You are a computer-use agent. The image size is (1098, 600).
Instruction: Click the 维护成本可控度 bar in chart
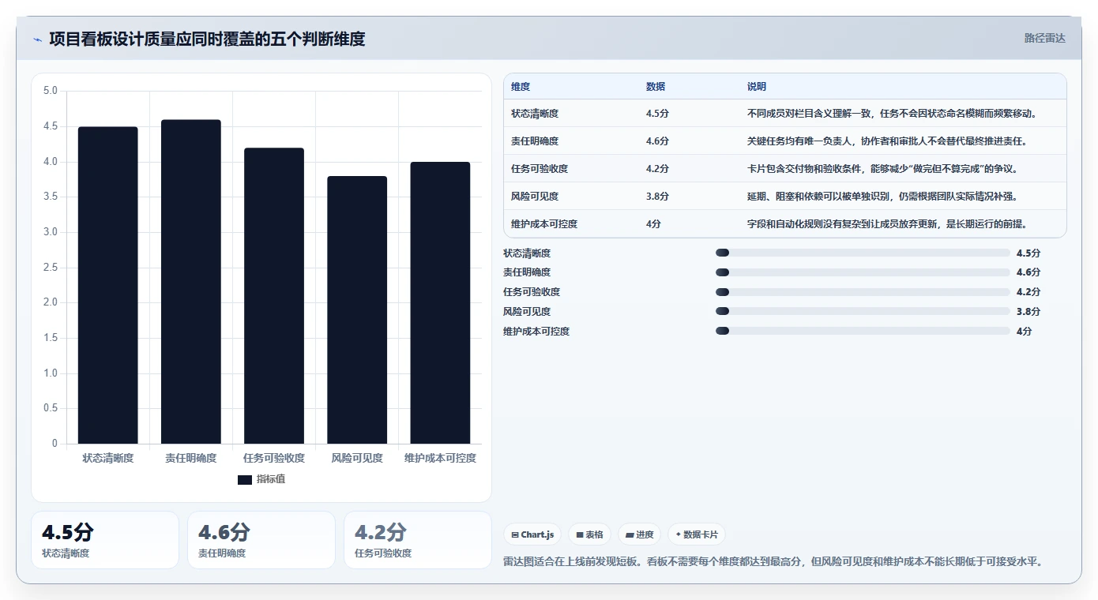click(440, 302)
